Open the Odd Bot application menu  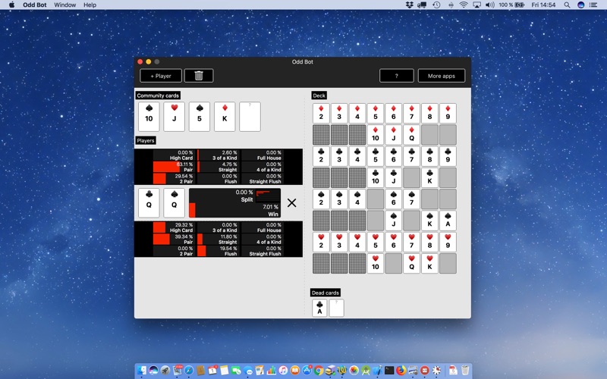pos(35,5)
